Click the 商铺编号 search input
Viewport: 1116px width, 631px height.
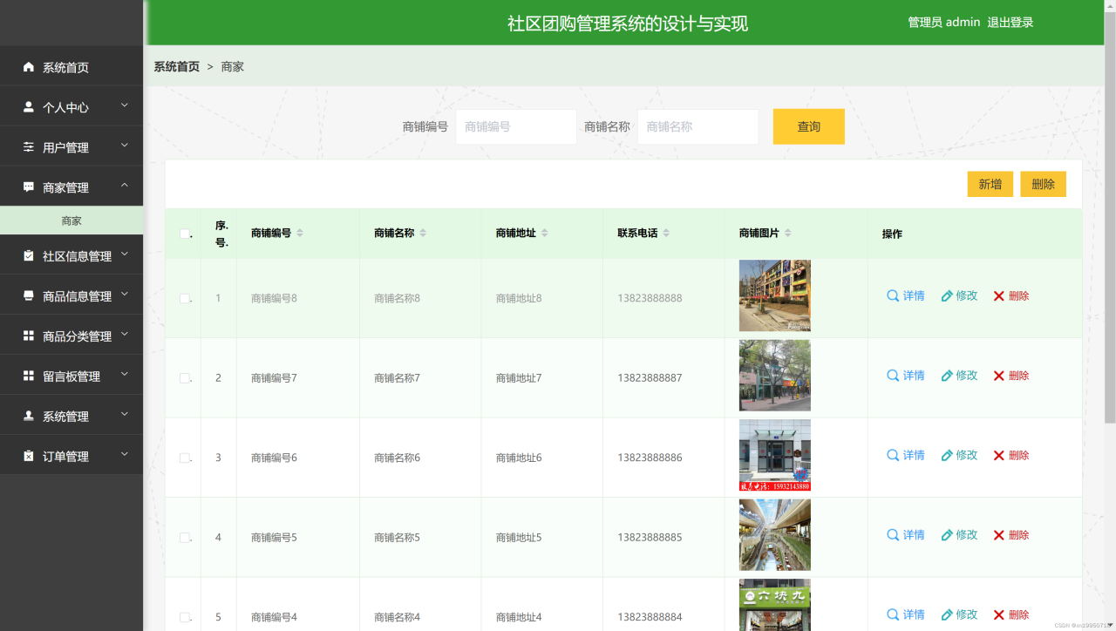[x=516, y=126]
